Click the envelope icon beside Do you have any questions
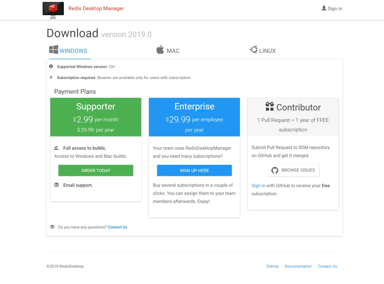The height and width of the screenshot is (284, 384). click(52, 227)
